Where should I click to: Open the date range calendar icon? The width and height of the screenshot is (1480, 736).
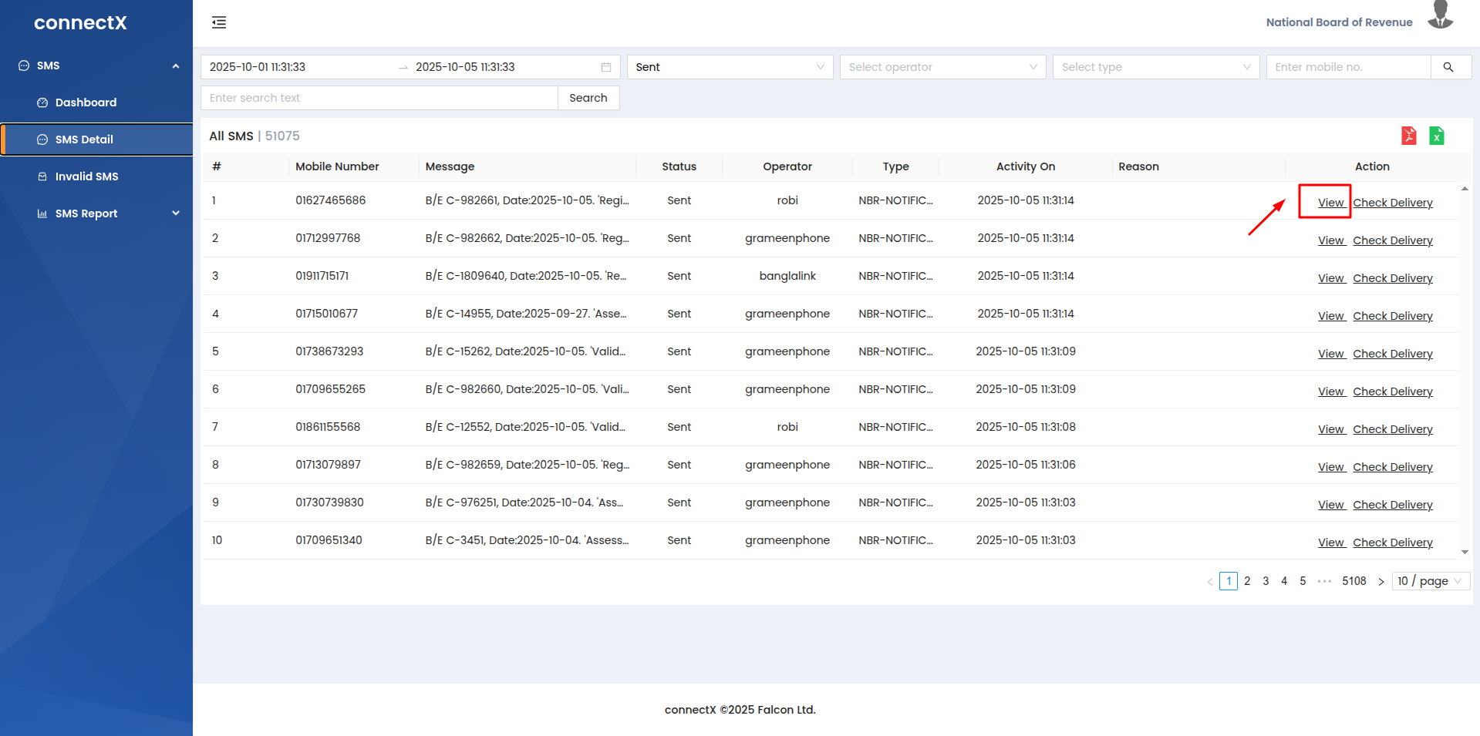(x=606, y=67)
